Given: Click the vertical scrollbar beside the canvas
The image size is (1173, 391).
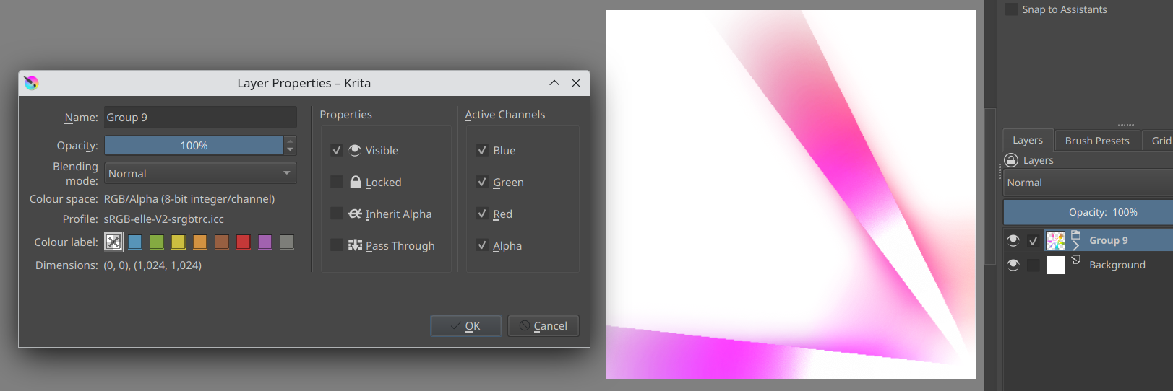Looking at the screenshot, I should 990,188.
